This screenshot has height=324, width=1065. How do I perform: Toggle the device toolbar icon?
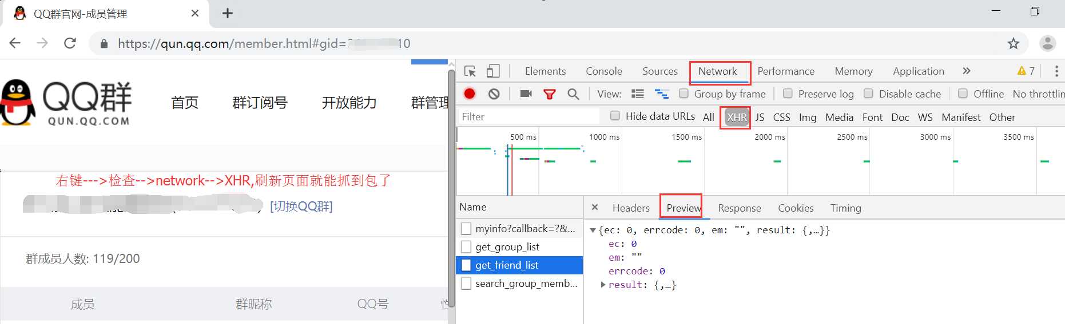[493, 71]
